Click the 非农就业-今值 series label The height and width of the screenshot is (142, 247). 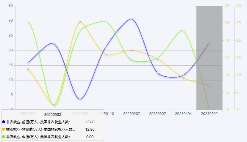pos(38,137)
